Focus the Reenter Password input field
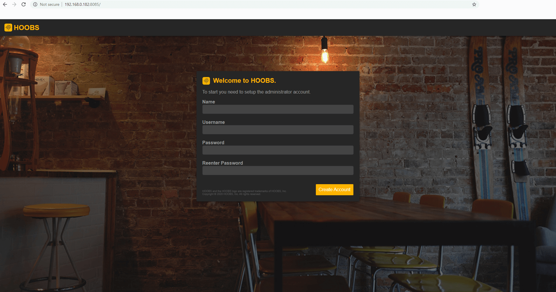The width and height of the screenshot is (556, 292). pyautogui.click(x=278, y=170)
